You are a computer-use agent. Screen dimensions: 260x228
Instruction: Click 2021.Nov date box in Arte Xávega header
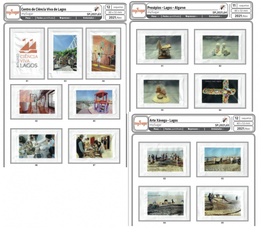(243, 129)
